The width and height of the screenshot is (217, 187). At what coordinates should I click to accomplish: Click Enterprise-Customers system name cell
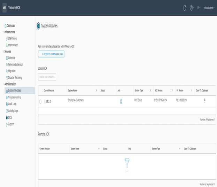[x=76, y=100]
